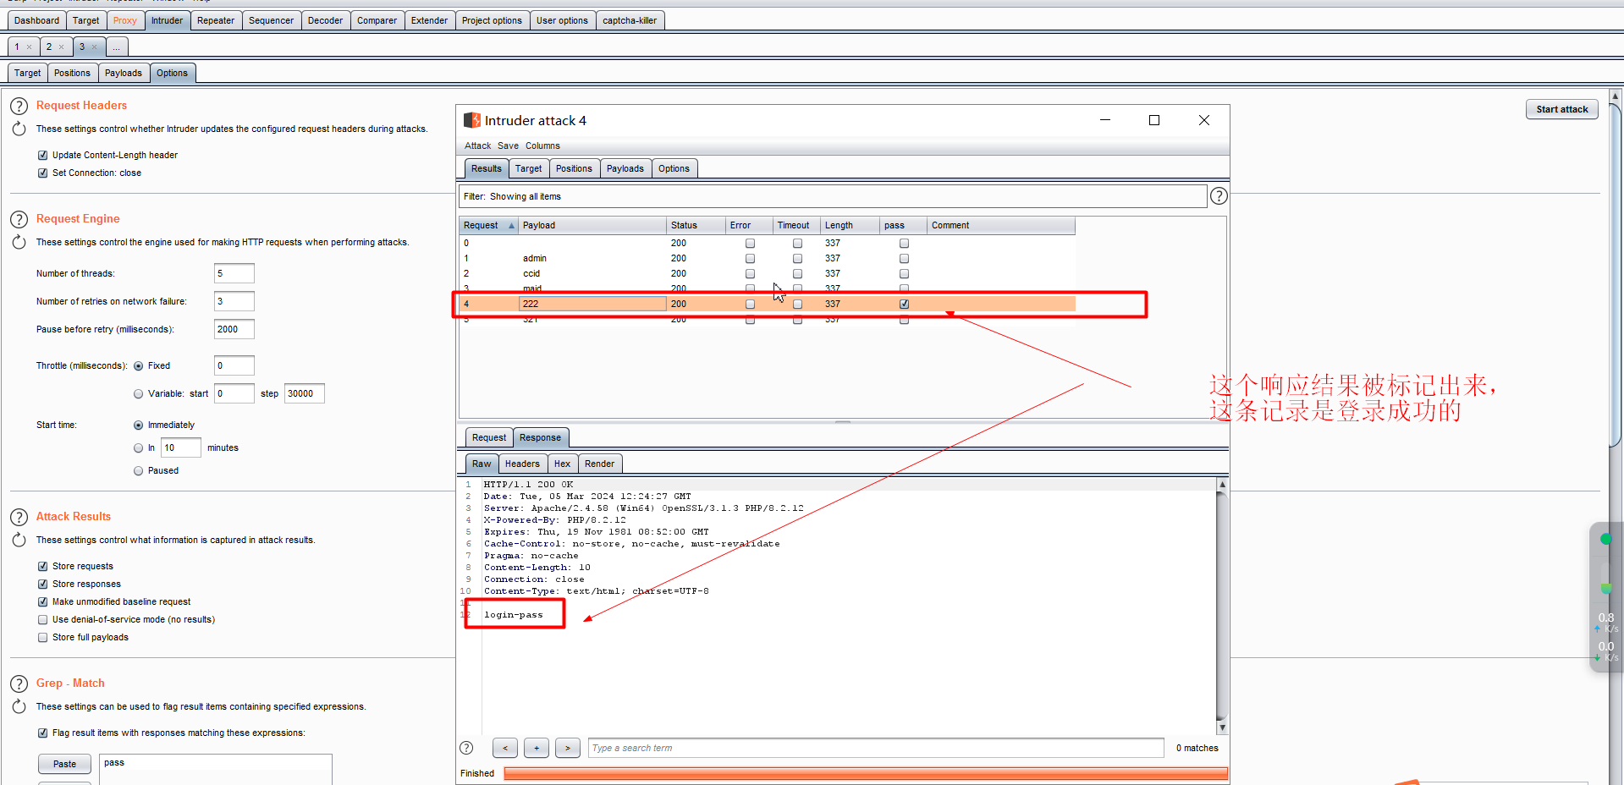Close Intruder tab 3
Image resolution: width=1624 pixels, height=785 pixels.
[94, 47]
